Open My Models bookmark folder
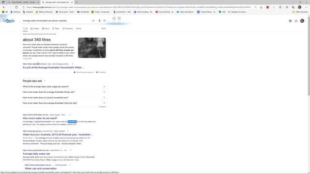Screen dimensions: 310x174 (x=83, y=12)
